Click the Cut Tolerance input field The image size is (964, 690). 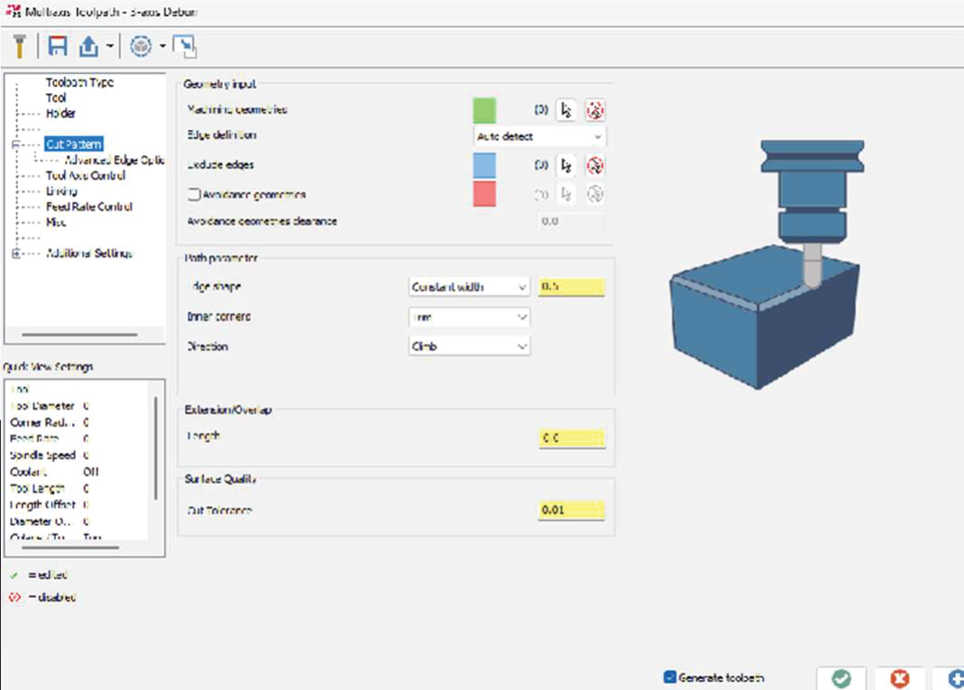tap(571, 511)
